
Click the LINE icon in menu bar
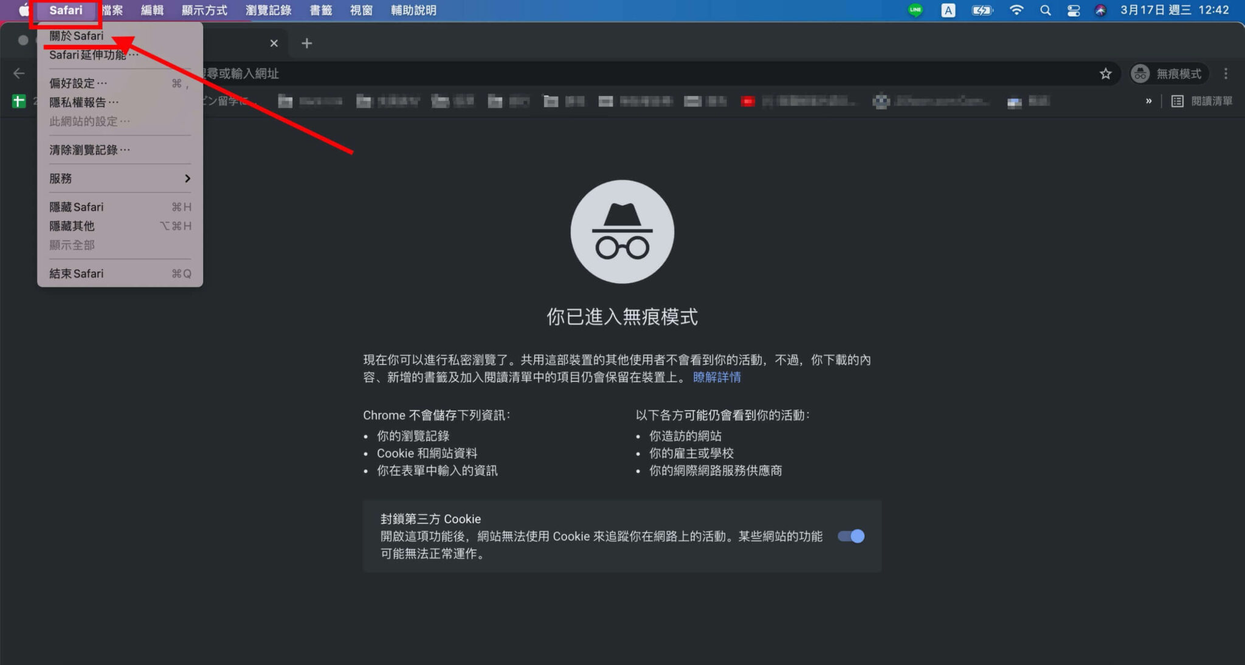[915, 10]
